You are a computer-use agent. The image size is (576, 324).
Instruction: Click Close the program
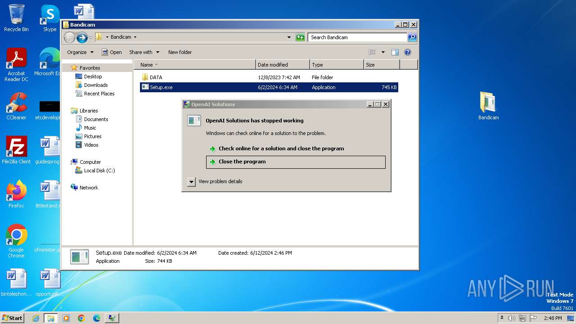click(296, 162)
